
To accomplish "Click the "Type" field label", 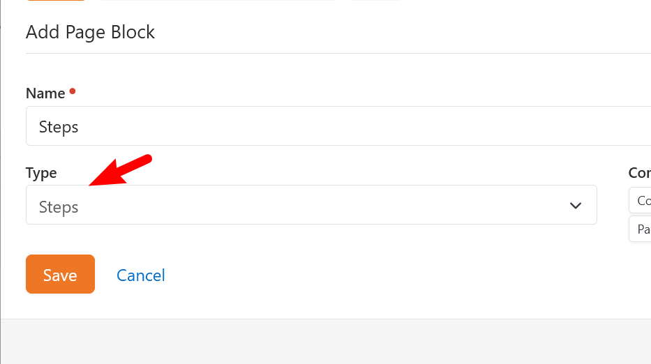I will [41, 173].
